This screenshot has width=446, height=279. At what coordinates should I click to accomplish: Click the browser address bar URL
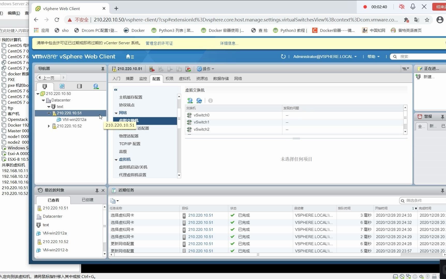246,20
